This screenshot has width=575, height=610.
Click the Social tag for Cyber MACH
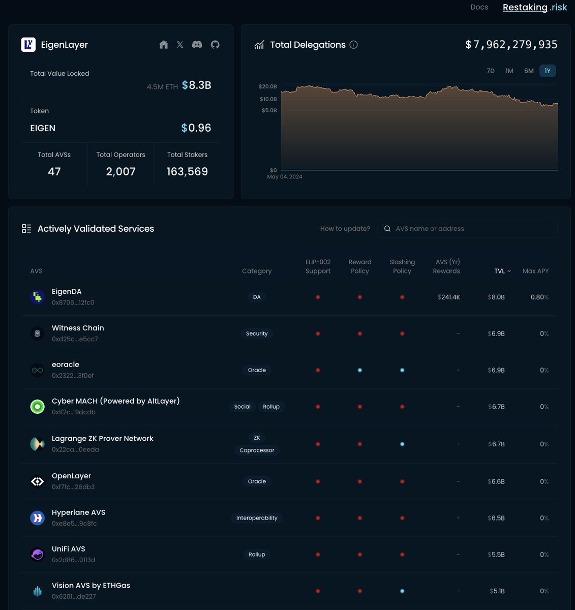[243, 407]
